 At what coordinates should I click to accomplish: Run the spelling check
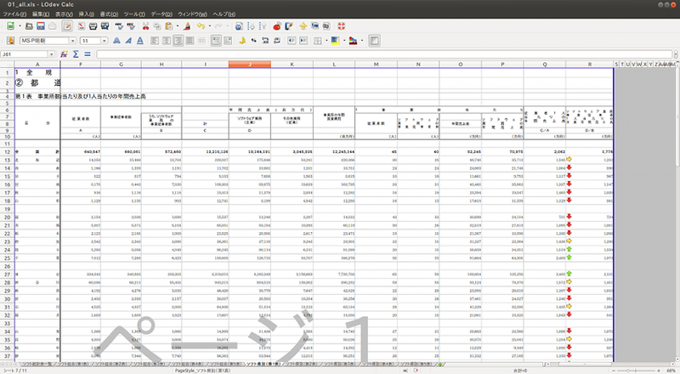tap(119, 26)
